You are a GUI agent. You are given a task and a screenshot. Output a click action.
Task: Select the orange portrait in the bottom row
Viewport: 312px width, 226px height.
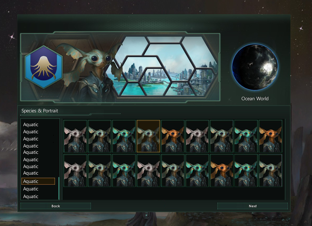[222, 170]
